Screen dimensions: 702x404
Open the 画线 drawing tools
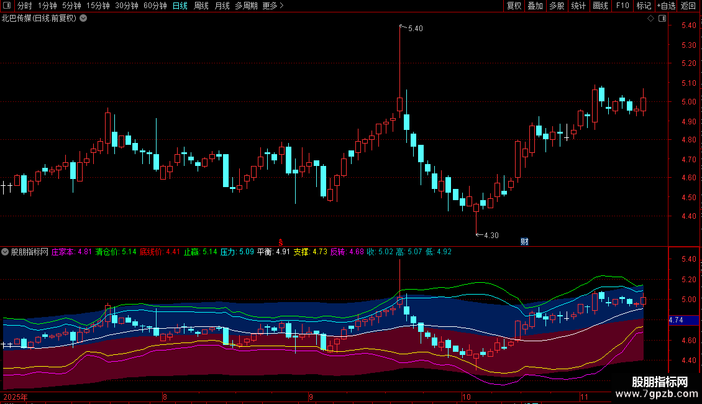[x=600, y=6]
